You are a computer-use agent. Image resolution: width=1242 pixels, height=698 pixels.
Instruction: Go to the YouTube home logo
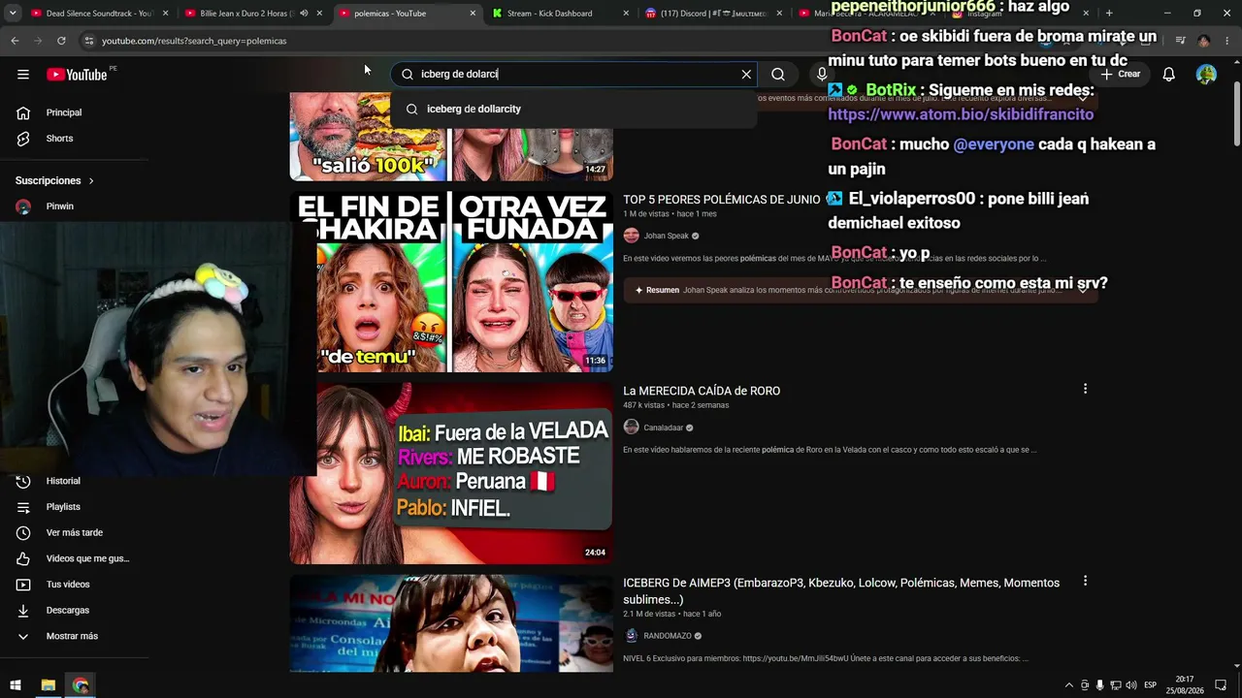pyautogui.click(x=77, y=75)
